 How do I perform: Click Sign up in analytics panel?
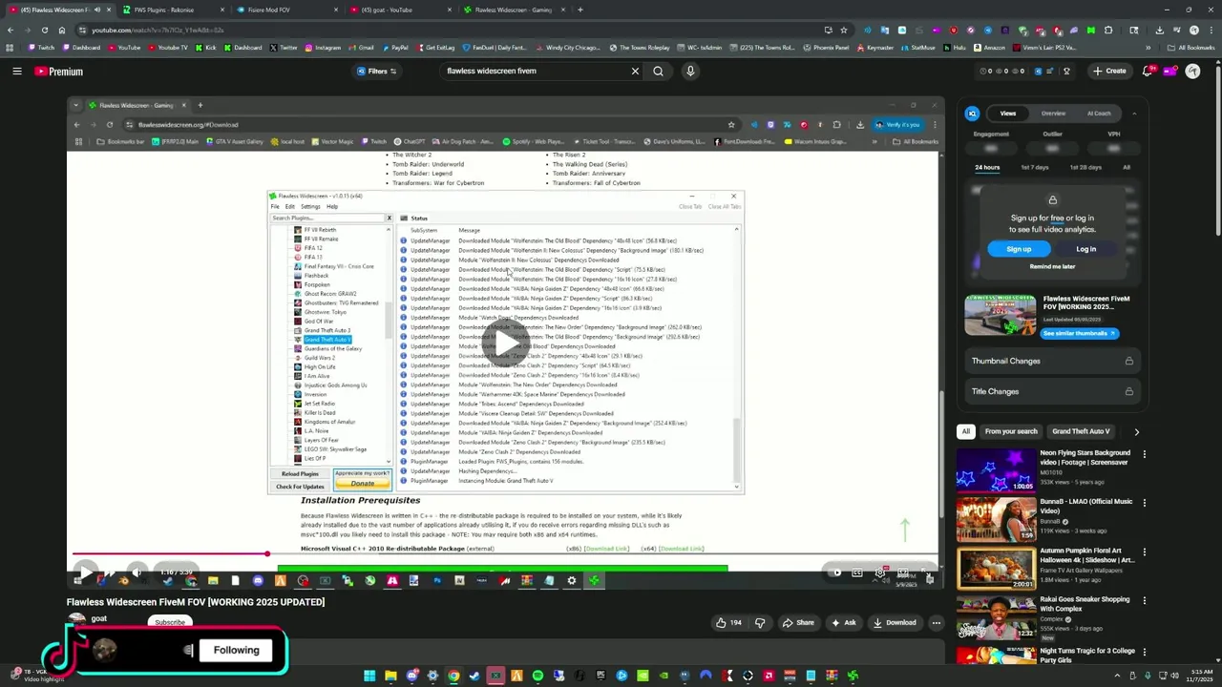tap(1019, 249)
